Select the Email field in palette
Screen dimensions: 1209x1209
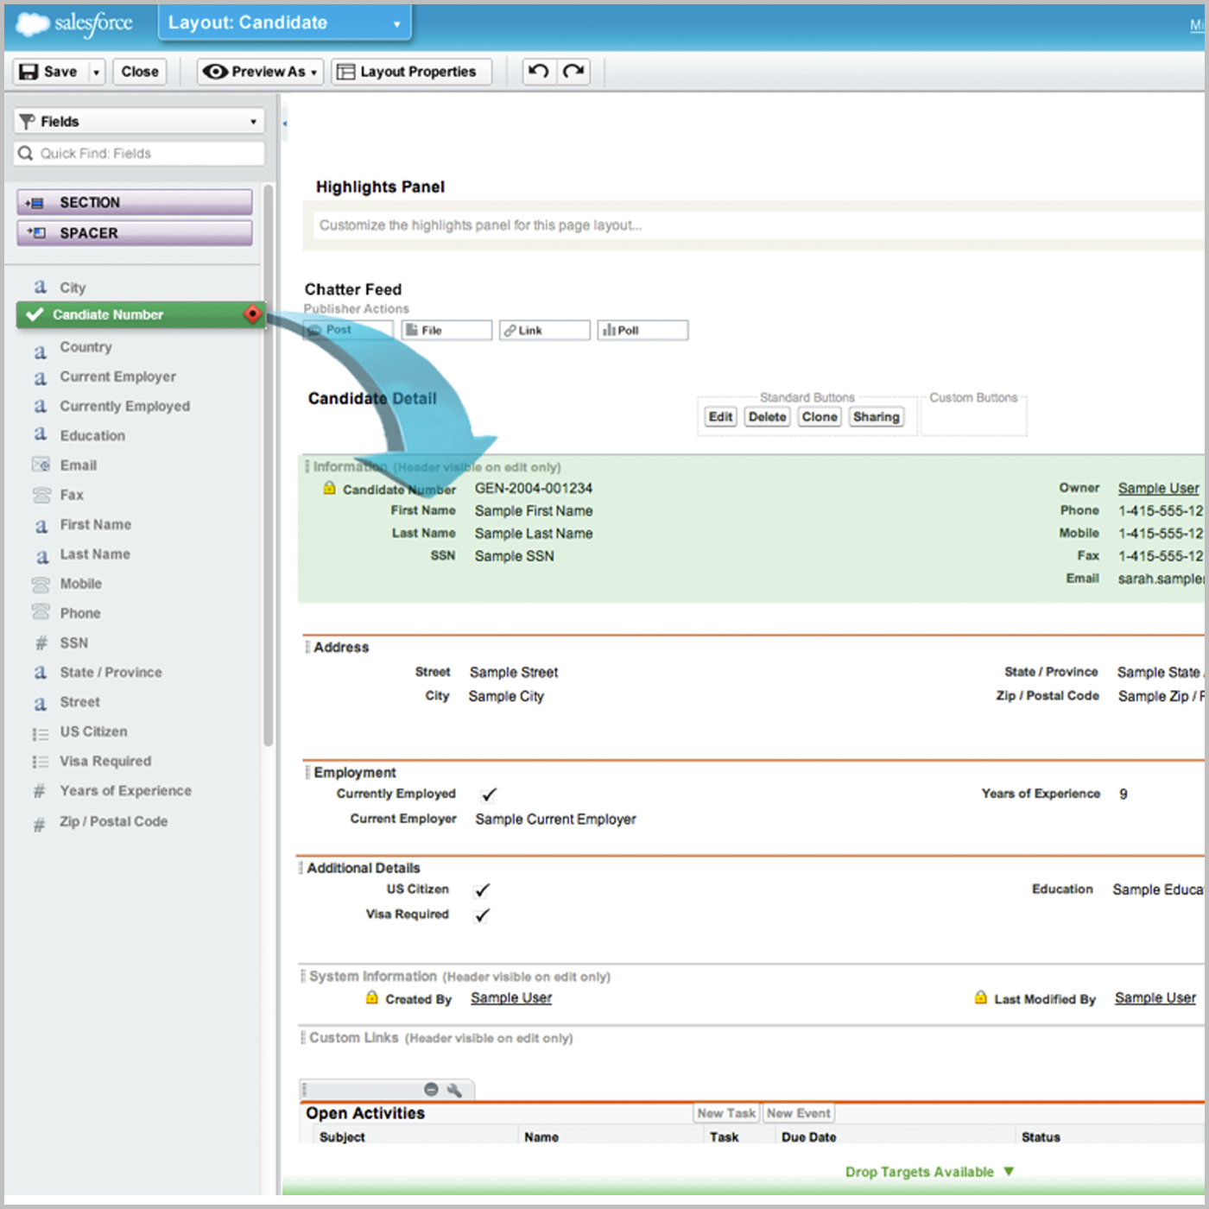(78, 465)
